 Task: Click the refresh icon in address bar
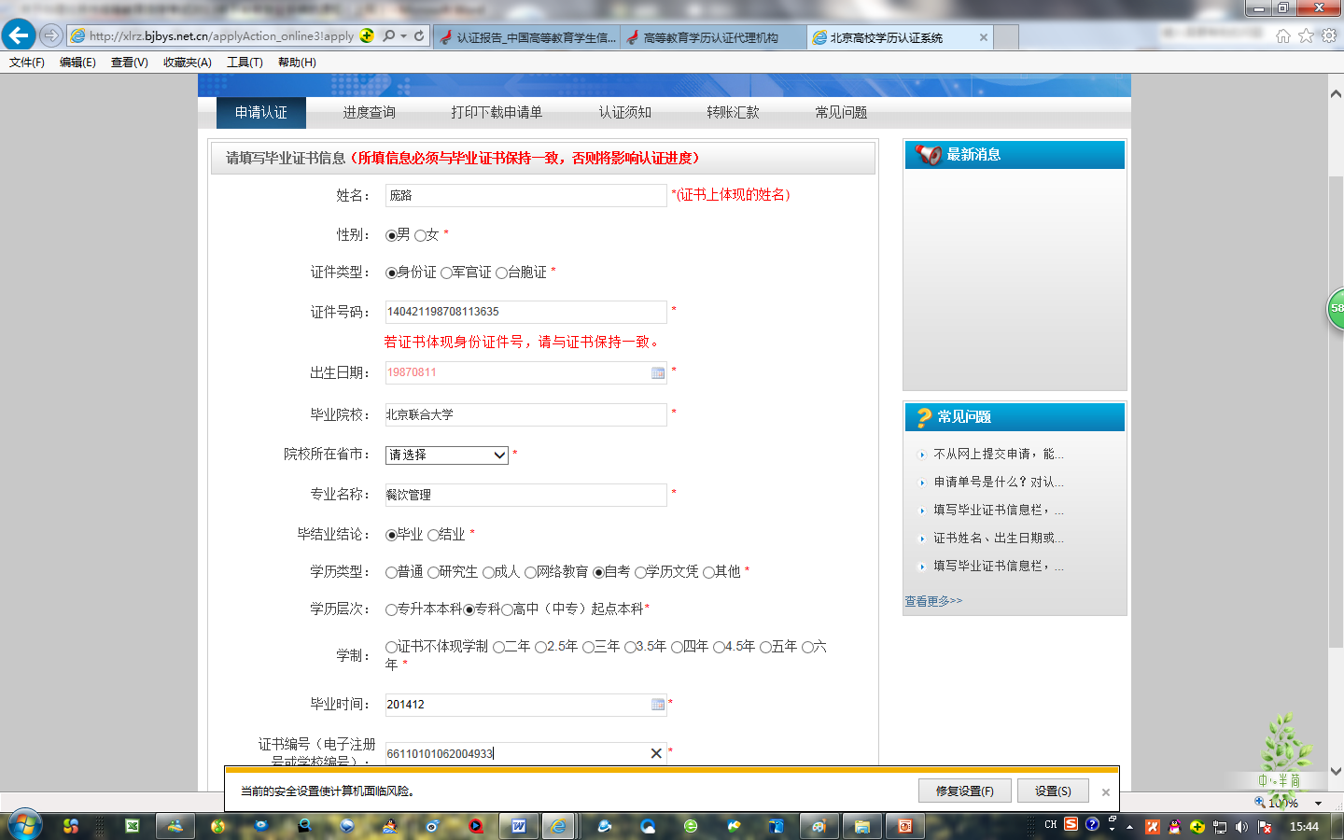click(x=419, y=36)
